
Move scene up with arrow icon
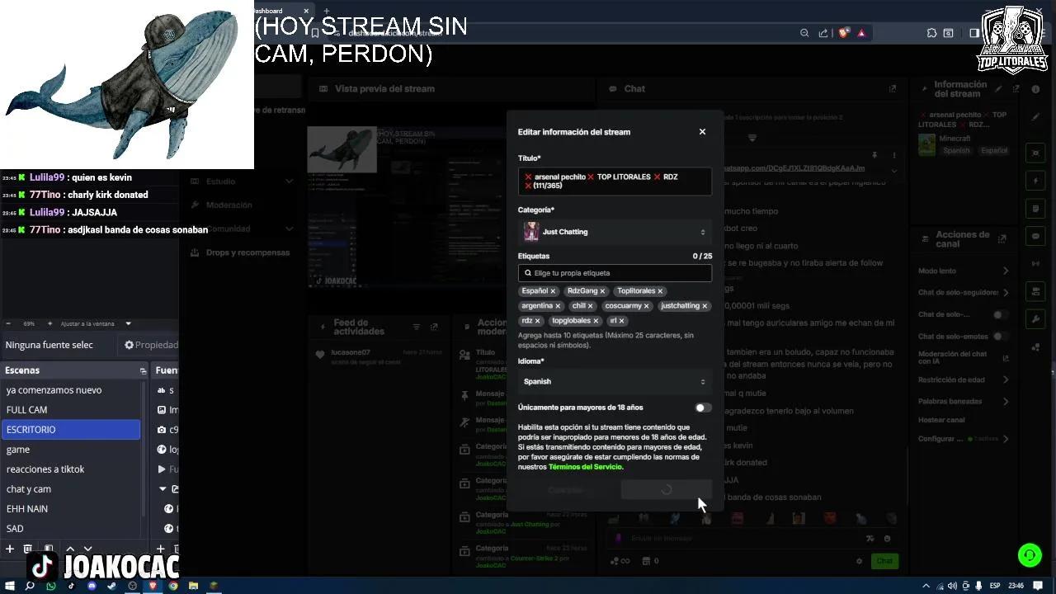[x=70, y=549]
